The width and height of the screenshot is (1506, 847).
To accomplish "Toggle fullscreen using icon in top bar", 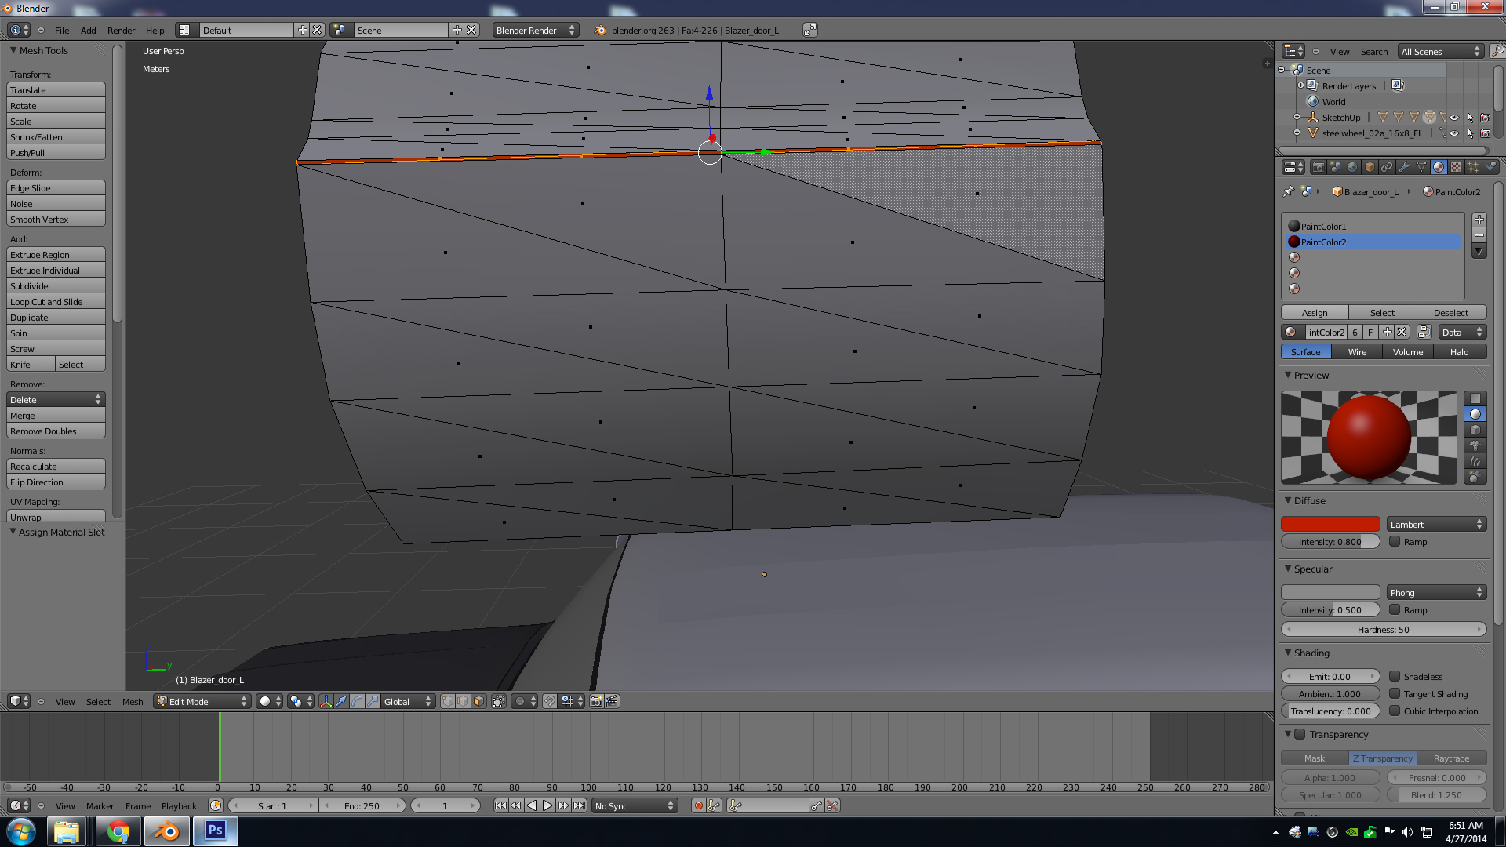I will [x=810, y=30].
